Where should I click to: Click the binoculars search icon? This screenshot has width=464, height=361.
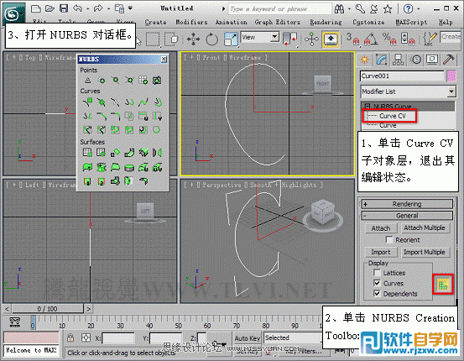pos(340,9)
